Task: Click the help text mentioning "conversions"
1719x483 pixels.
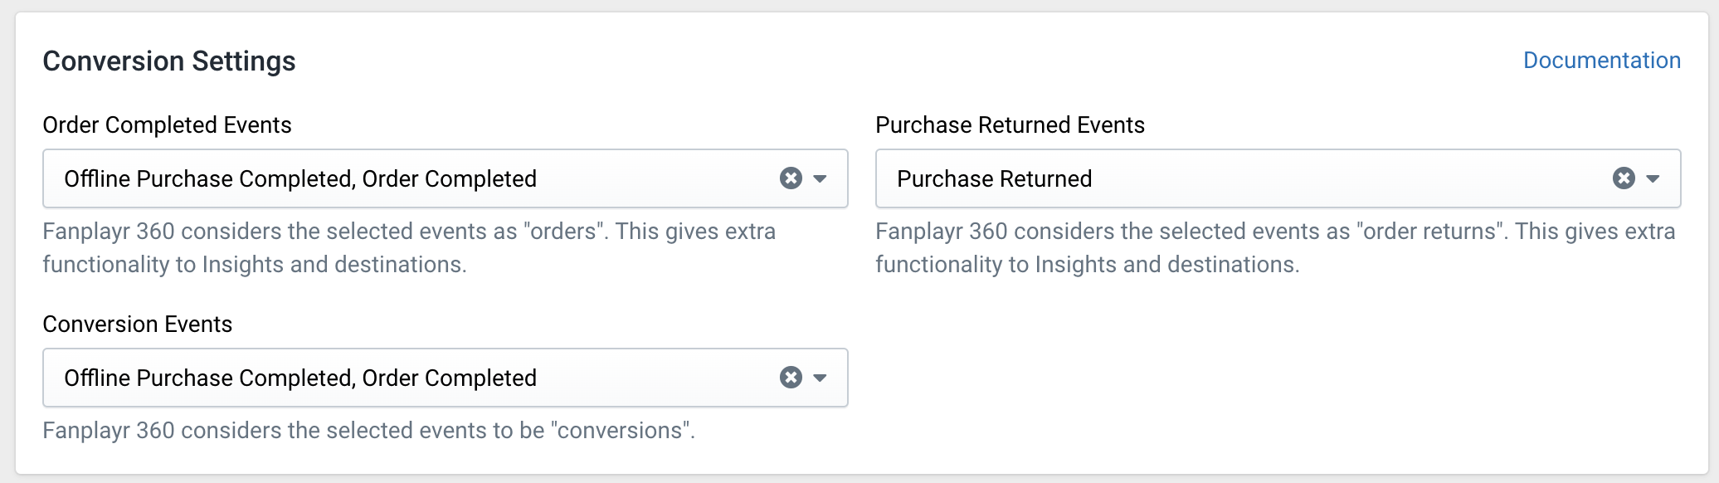Action: tap(369, 430)
